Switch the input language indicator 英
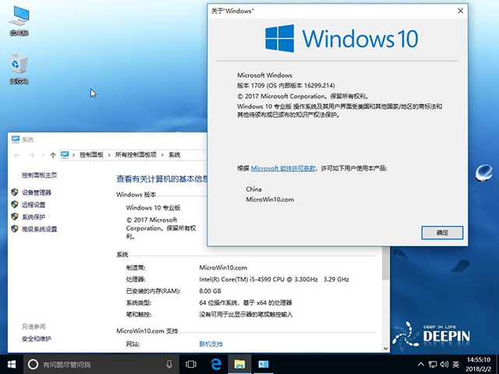This screenshot has height=374, width=499. pyautogui.click(x=456, y=364)
